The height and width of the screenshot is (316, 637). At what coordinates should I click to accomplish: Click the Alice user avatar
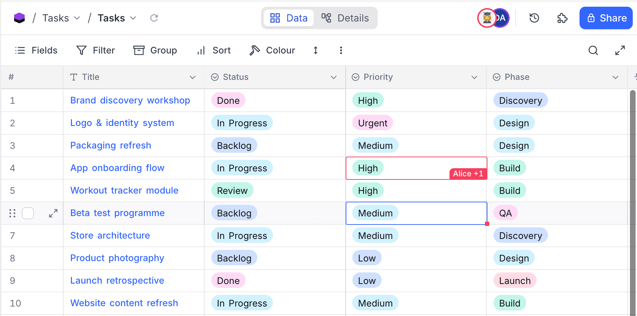[x=487, y=18]
